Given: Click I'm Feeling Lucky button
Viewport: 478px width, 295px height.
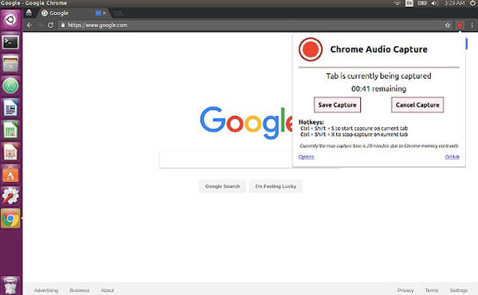Looking at the screenshot, I should point(276,186).
